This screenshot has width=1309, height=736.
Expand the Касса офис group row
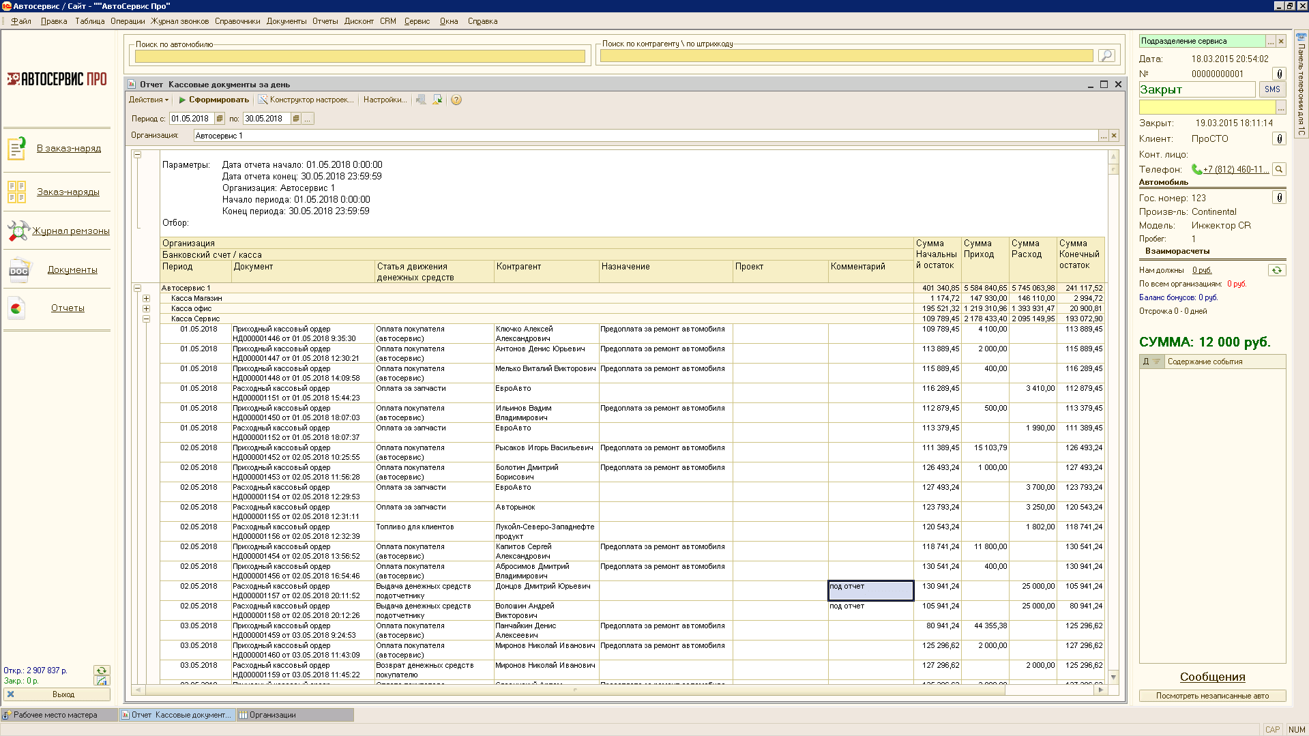pos(146,309)
